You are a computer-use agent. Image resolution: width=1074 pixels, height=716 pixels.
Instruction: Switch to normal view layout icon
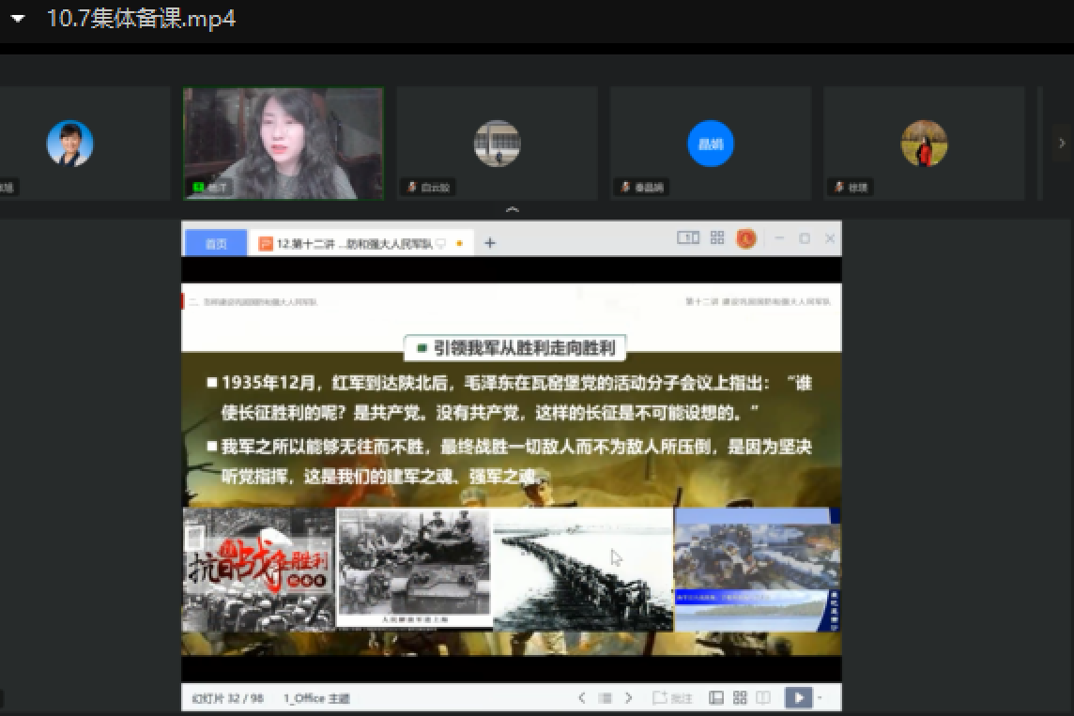tap(716, 698)
